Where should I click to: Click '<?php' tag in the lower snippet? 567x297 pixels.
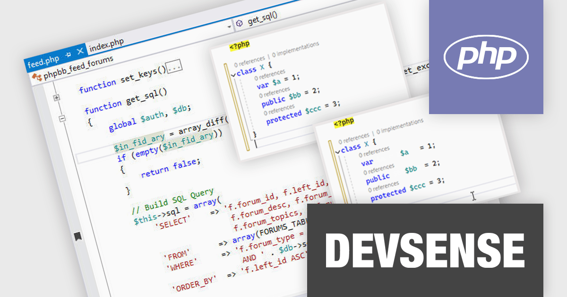[344, 123]
